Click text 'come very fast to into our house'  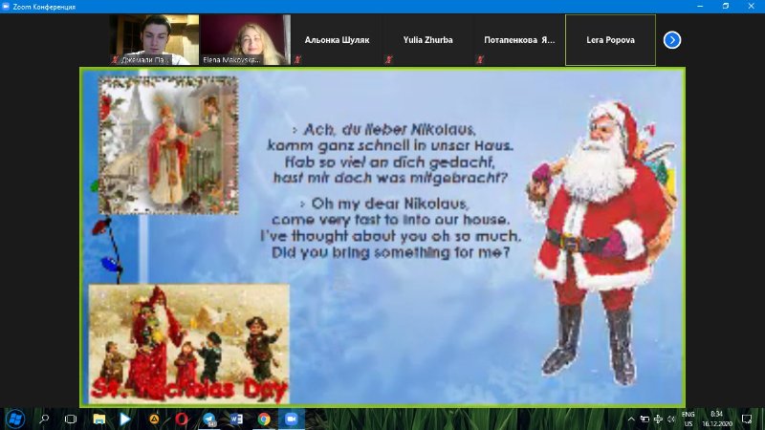390,220
